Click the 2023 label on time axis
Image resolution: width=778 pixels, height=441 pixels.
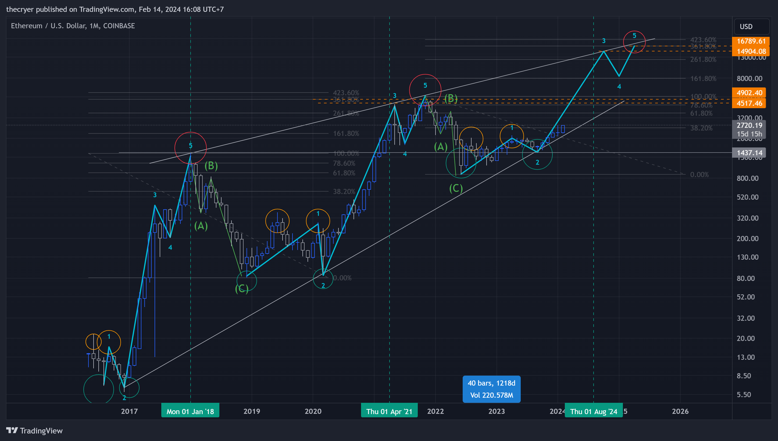pos(497,411)
